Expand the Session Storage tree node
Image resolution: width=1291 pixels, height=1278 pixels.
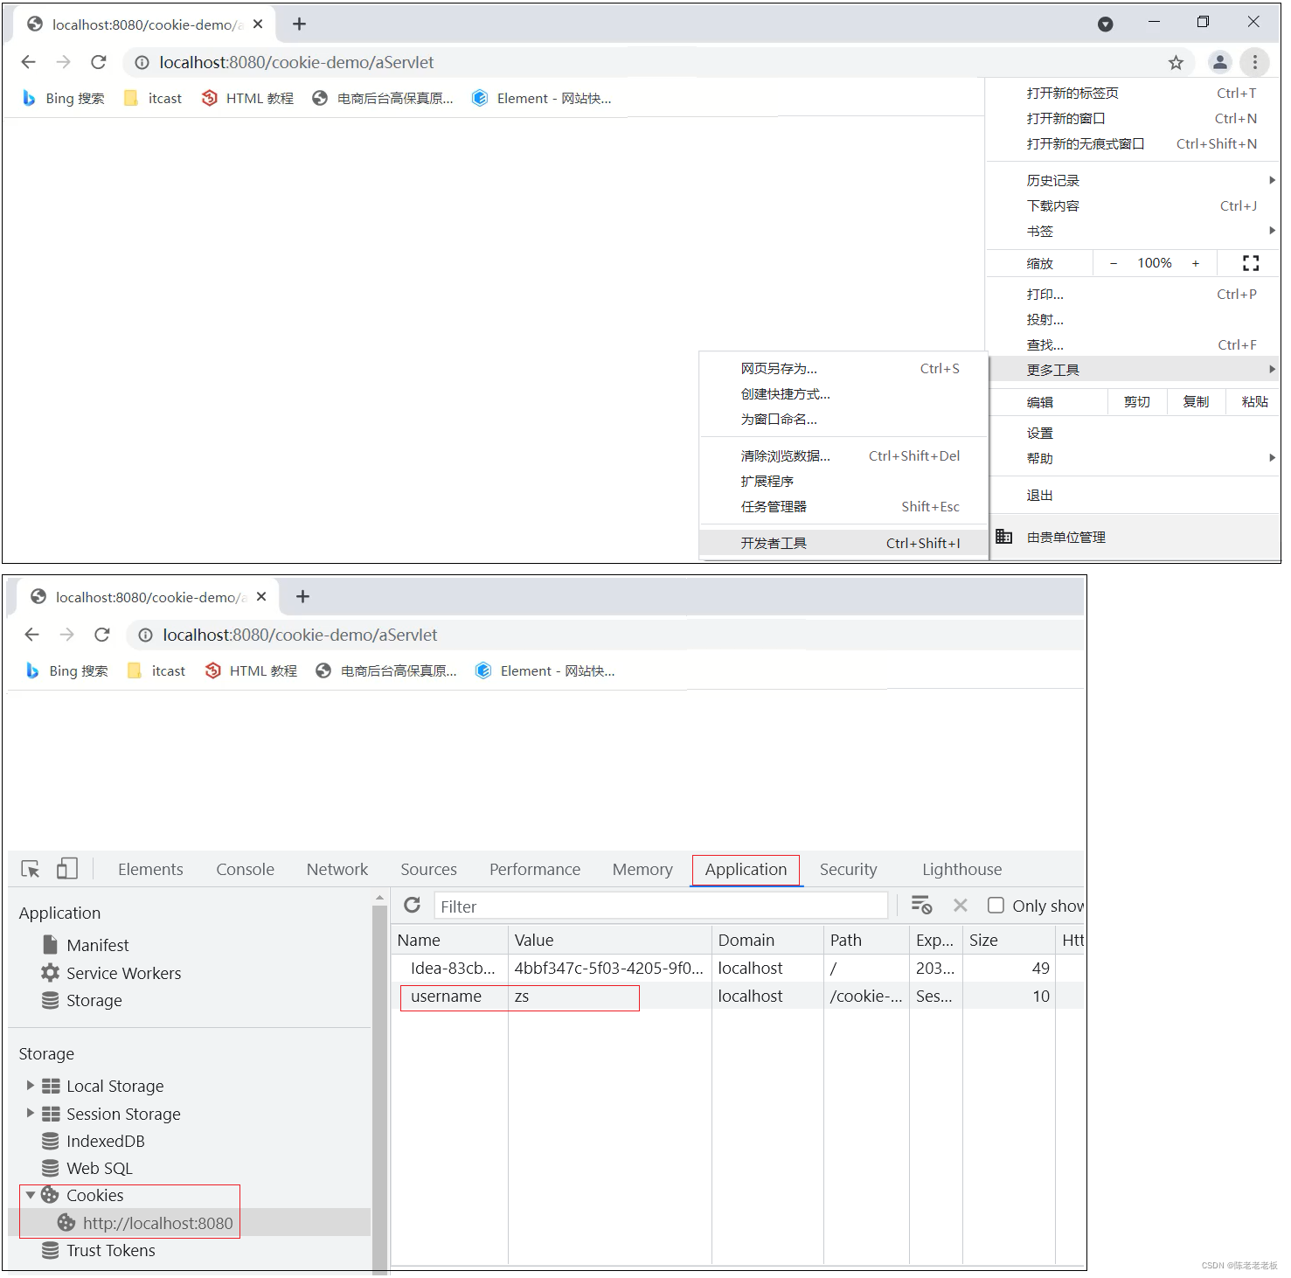click(31, 1114)
